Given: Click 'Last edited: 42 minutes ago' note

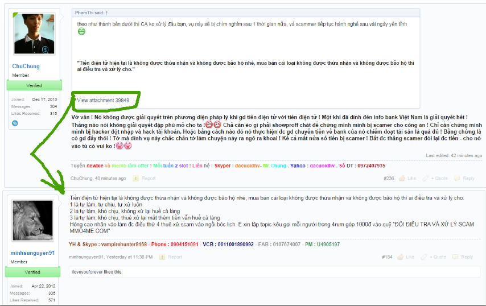Looking at the screenshot, I should point(454,155).
